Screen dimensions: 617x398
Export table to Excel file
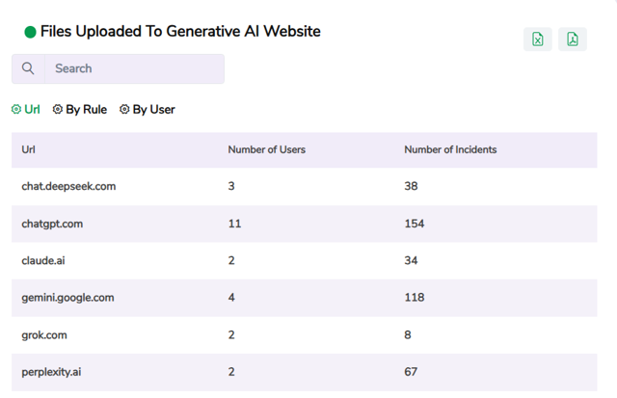[538, 39]
